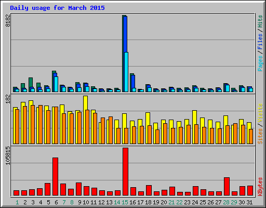The image size is (266, 208).
Task: Click day 16 on the x-axis
Action: (132, 202)
